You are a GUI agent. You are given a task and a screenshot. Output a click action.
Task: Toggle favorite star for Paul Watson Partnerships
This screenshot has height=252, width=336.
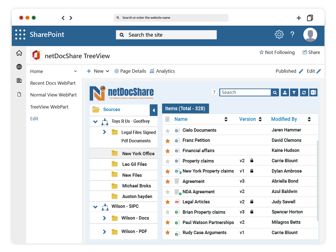pos(168,223)
